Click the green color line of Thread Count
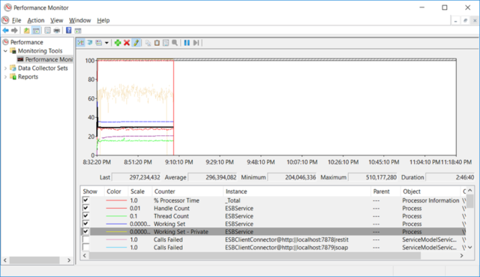The height and width of the screenshot is (277, 480). coord(116,216)
